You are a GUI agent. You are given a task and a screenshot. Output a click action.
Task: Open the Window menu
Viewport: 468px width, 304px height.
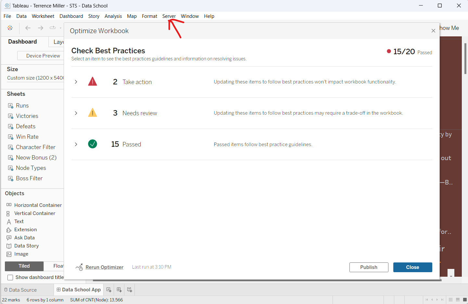click(190, 16)
